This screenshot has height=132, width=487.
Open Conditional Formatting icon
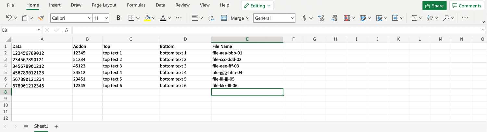tap(347, 18)
